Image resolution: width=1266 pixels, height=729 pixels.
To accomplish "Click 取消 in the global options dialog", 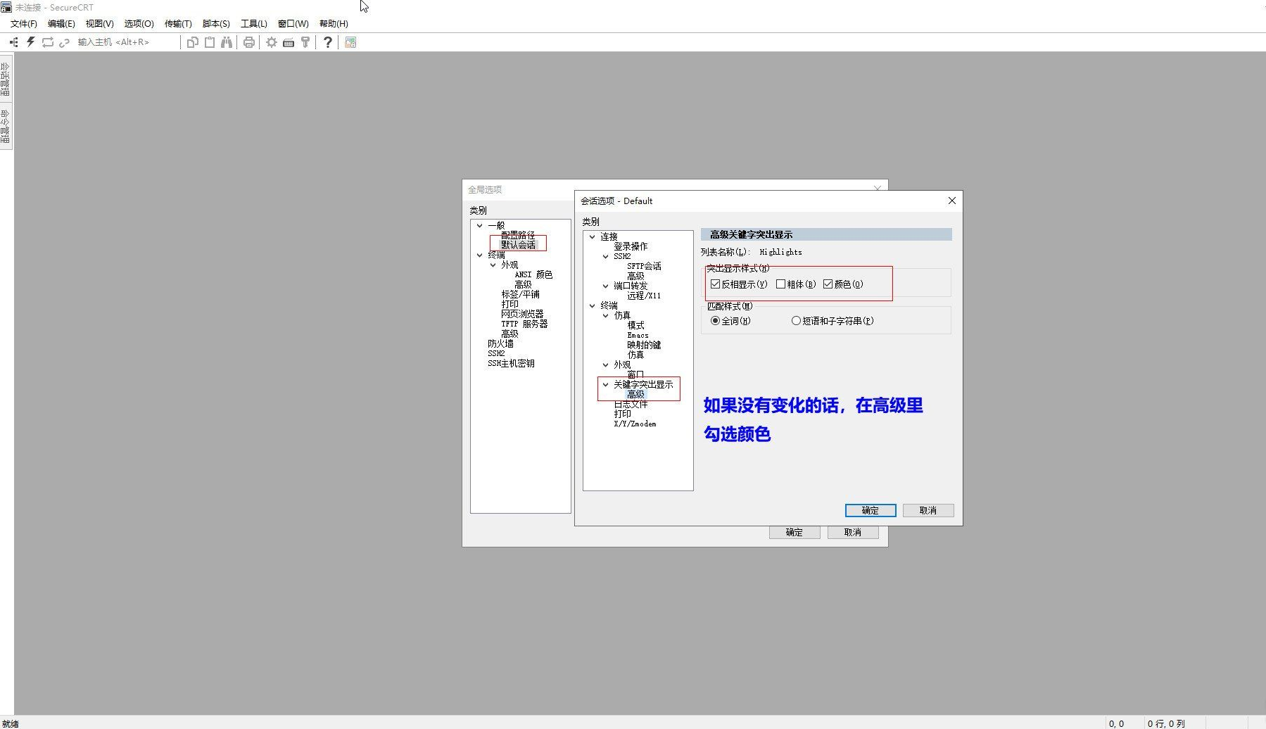I will (853, 533).
